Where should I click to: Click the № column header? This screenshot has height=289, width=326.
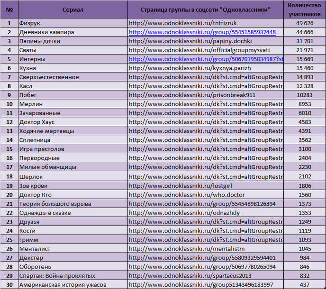pyautogui.click(x=9, y=9)
